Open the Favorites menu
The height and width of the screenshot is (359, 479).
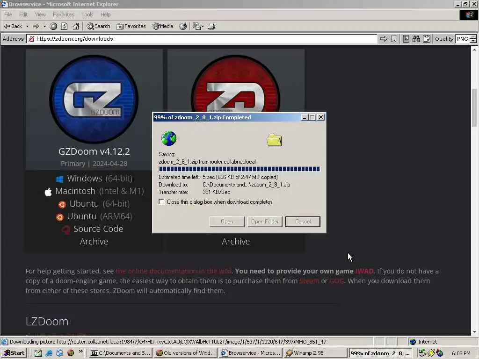pyautogui.click(x=63, y=14)
